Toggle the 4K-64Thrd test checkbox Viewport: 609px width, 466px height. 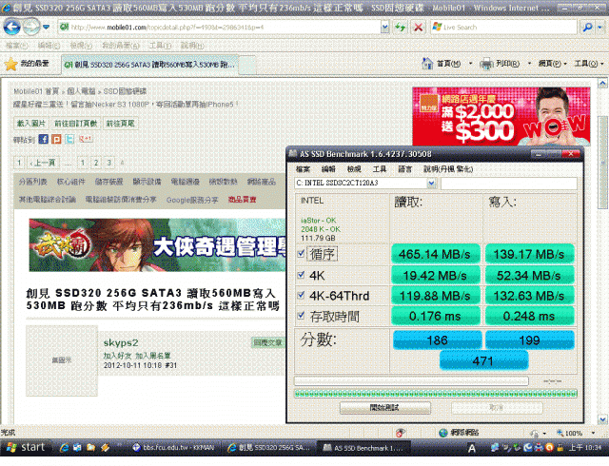(301, 295)
